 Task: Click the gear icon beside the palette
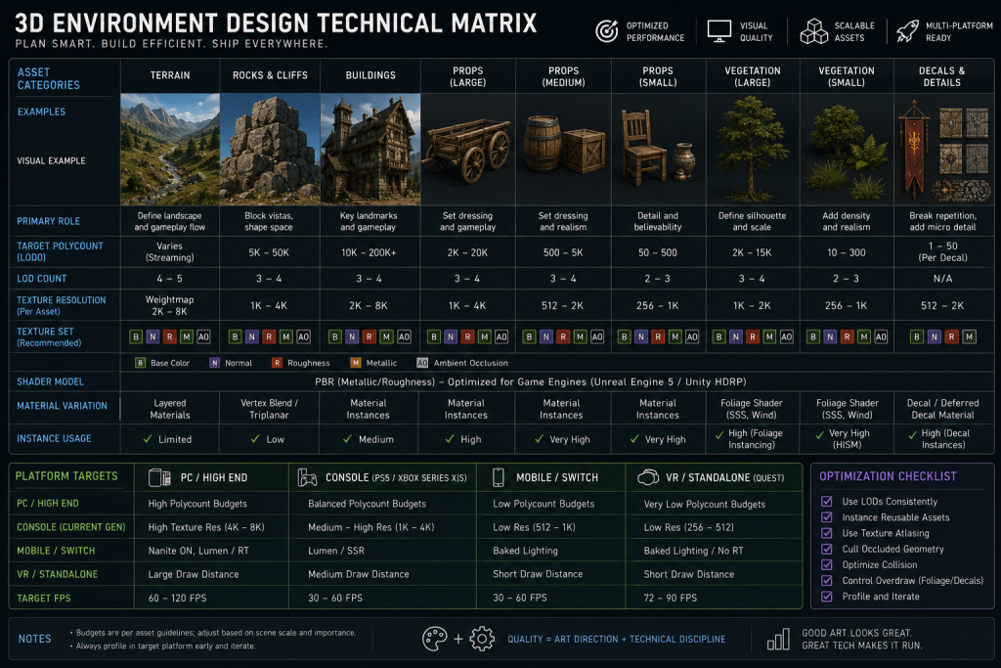(482, 639)
